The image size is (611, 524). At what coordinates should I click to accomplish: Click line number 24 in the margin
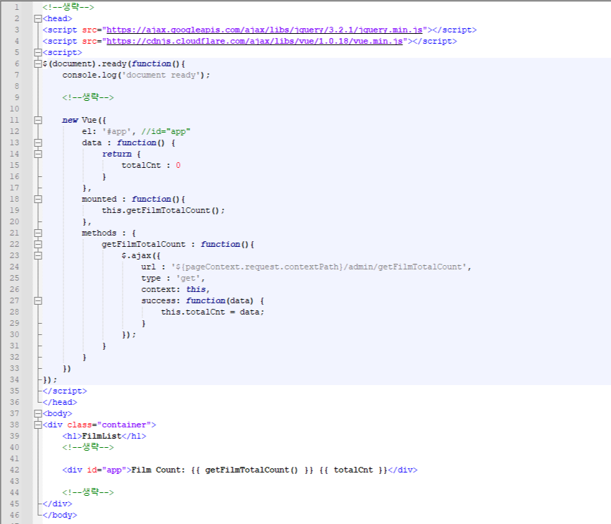(x=14, y=267)
